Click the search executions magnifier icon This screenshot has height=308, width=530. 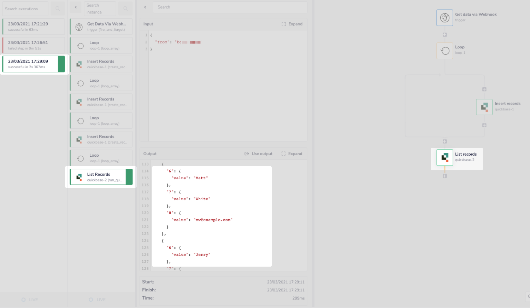coord(58,8)
